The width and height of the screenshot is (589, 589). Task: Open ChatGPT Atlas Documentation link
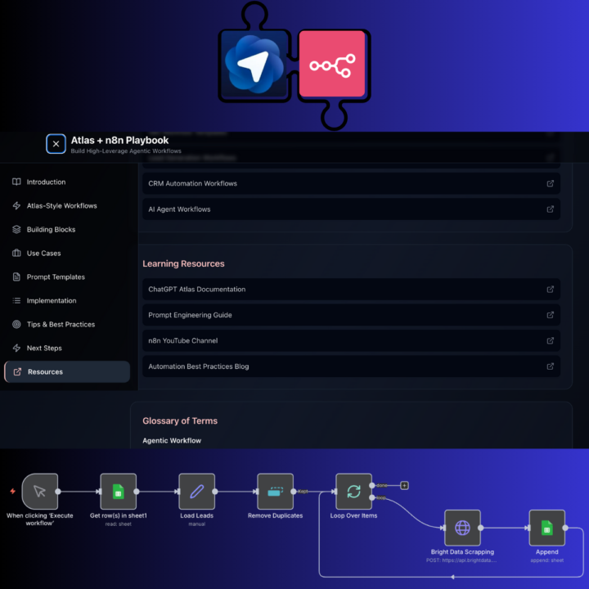[x=196, y=290]
